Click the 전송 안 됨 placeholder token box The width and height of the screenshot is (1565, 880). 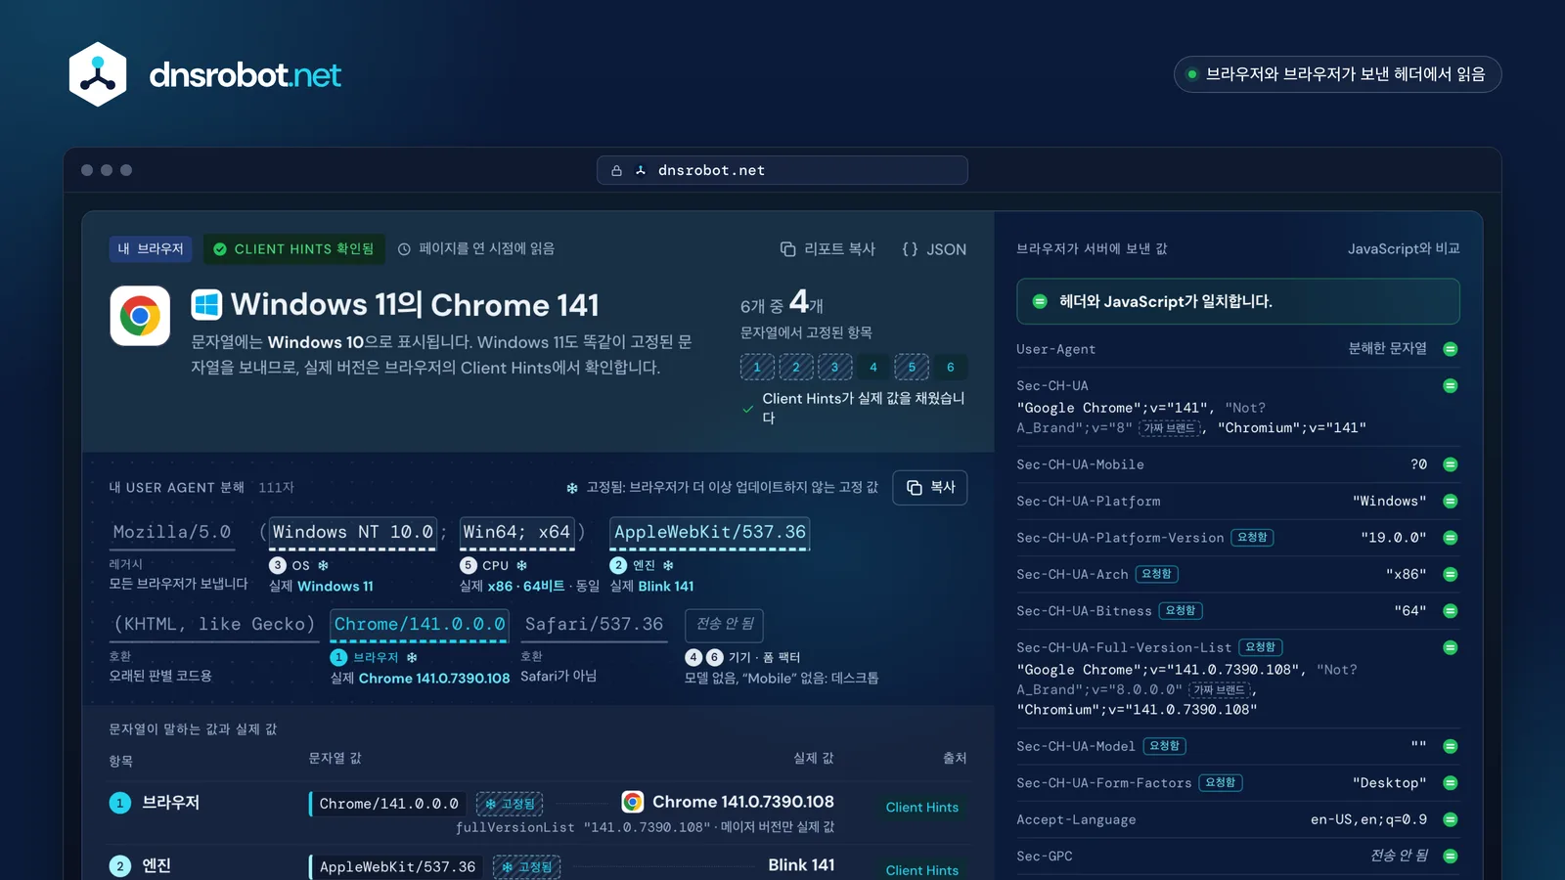tap(725, 625)
